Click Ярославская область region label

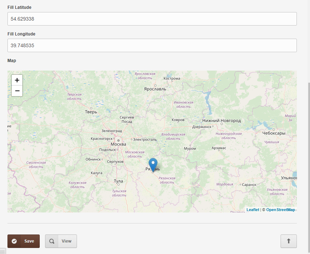click(145, 76)
